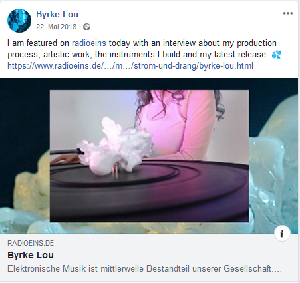Open the 22. Mai 2018 post timestamp
The width and height of the screenshot is (300, 283).
pyautogui.click(x=56, y=27)
